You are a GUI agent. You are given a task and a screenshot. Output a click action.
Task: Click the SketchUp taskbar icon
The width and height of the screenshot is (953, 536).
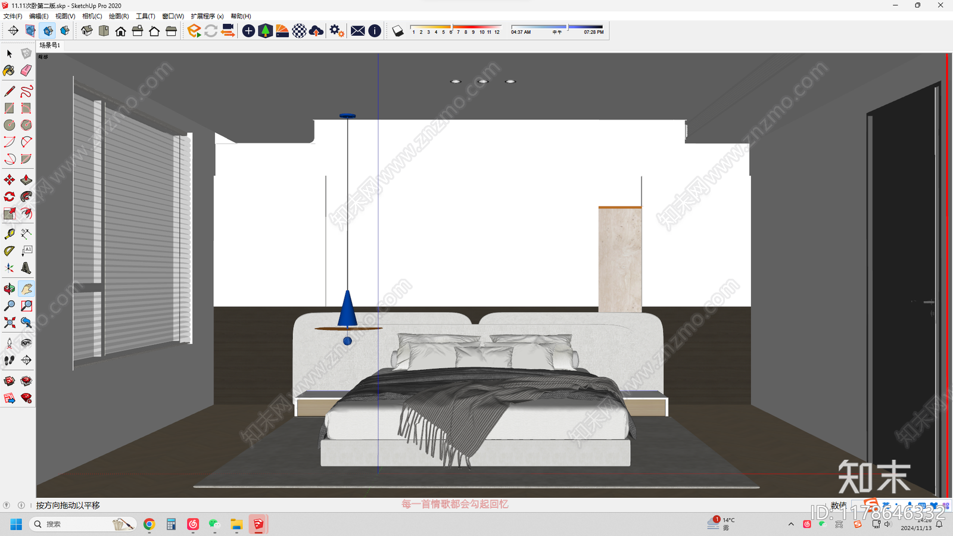tap(258, 524)
